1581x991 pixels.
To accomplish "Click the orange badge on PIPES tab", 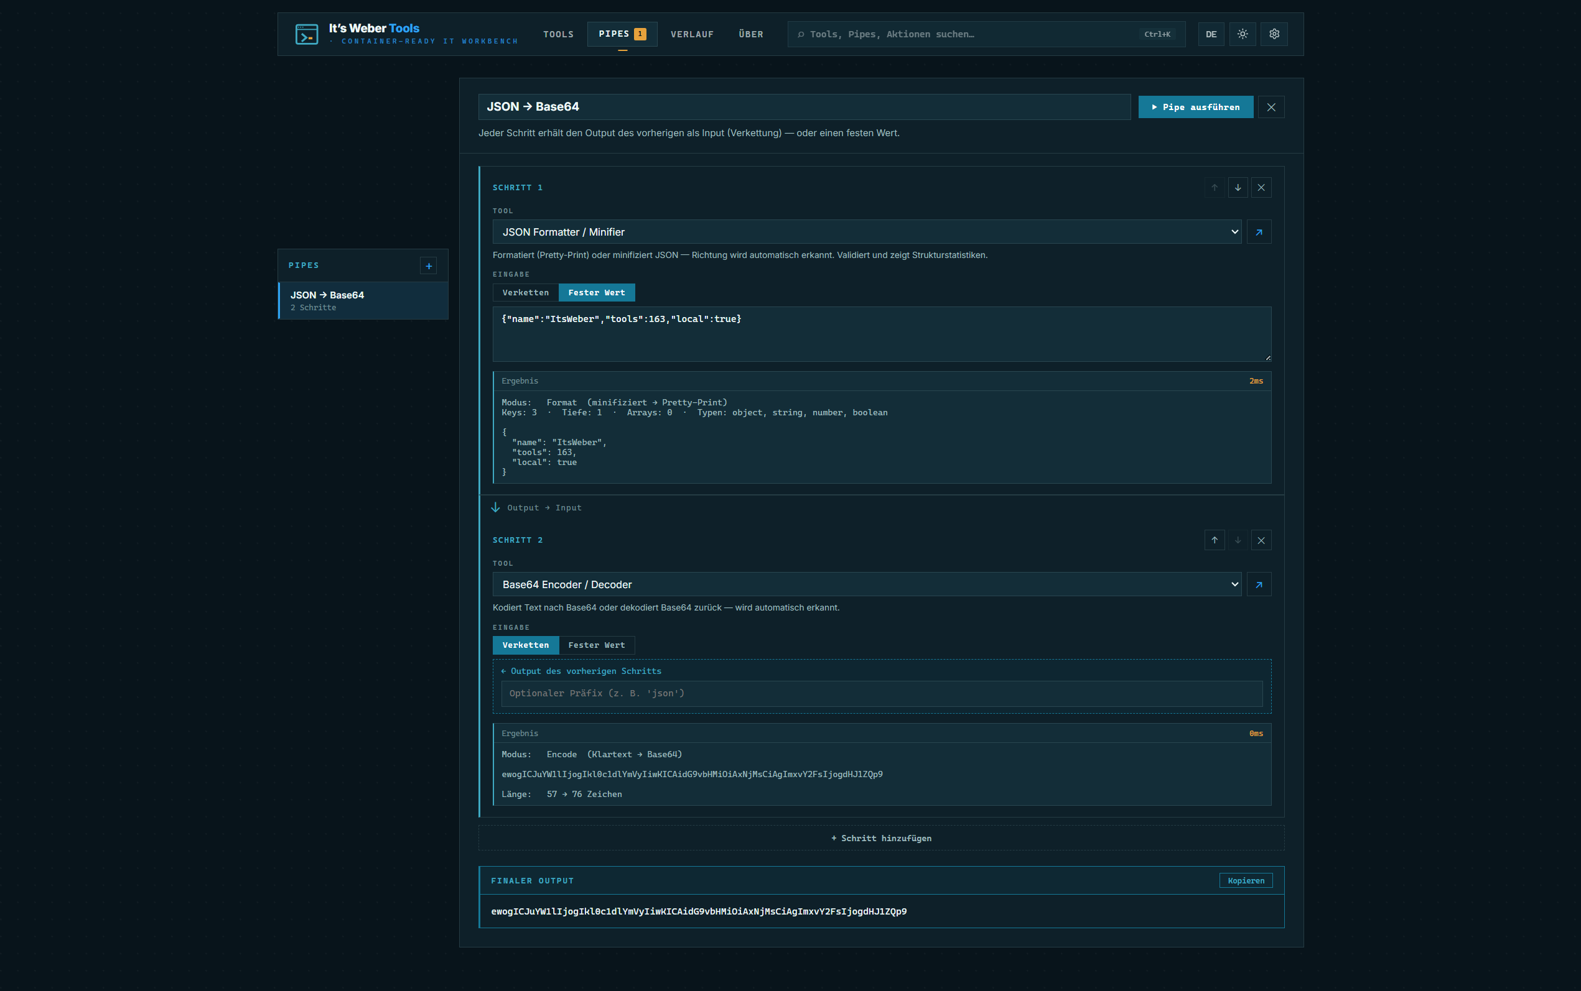I will (641, 34).
